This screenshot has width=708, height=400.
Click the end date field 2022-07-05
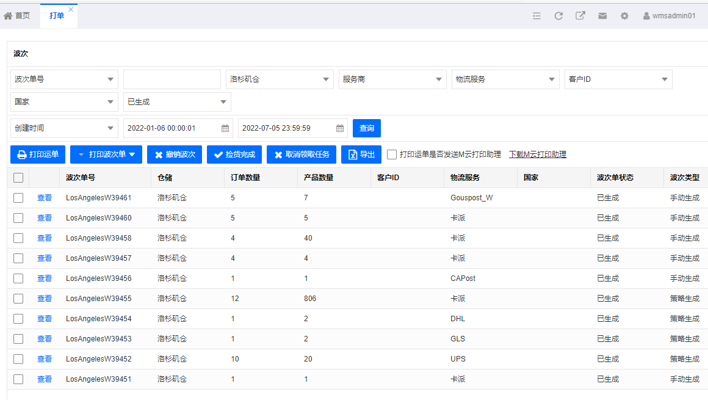(x=292, y=128)
